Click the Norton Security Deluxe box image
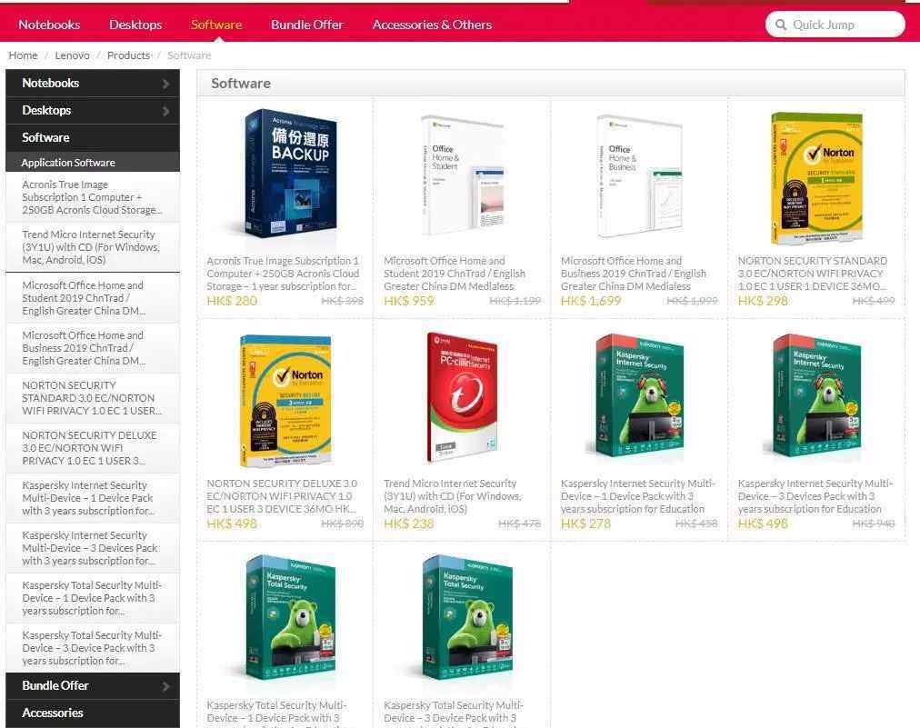The image size is (920, 728). point(285,401)
